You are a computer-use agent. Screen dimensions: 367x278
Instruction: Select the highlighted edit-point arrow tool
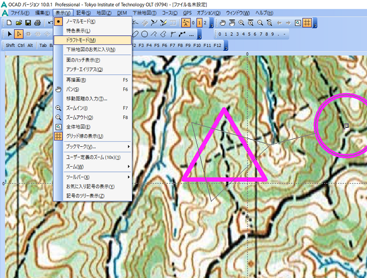(19, 34)
